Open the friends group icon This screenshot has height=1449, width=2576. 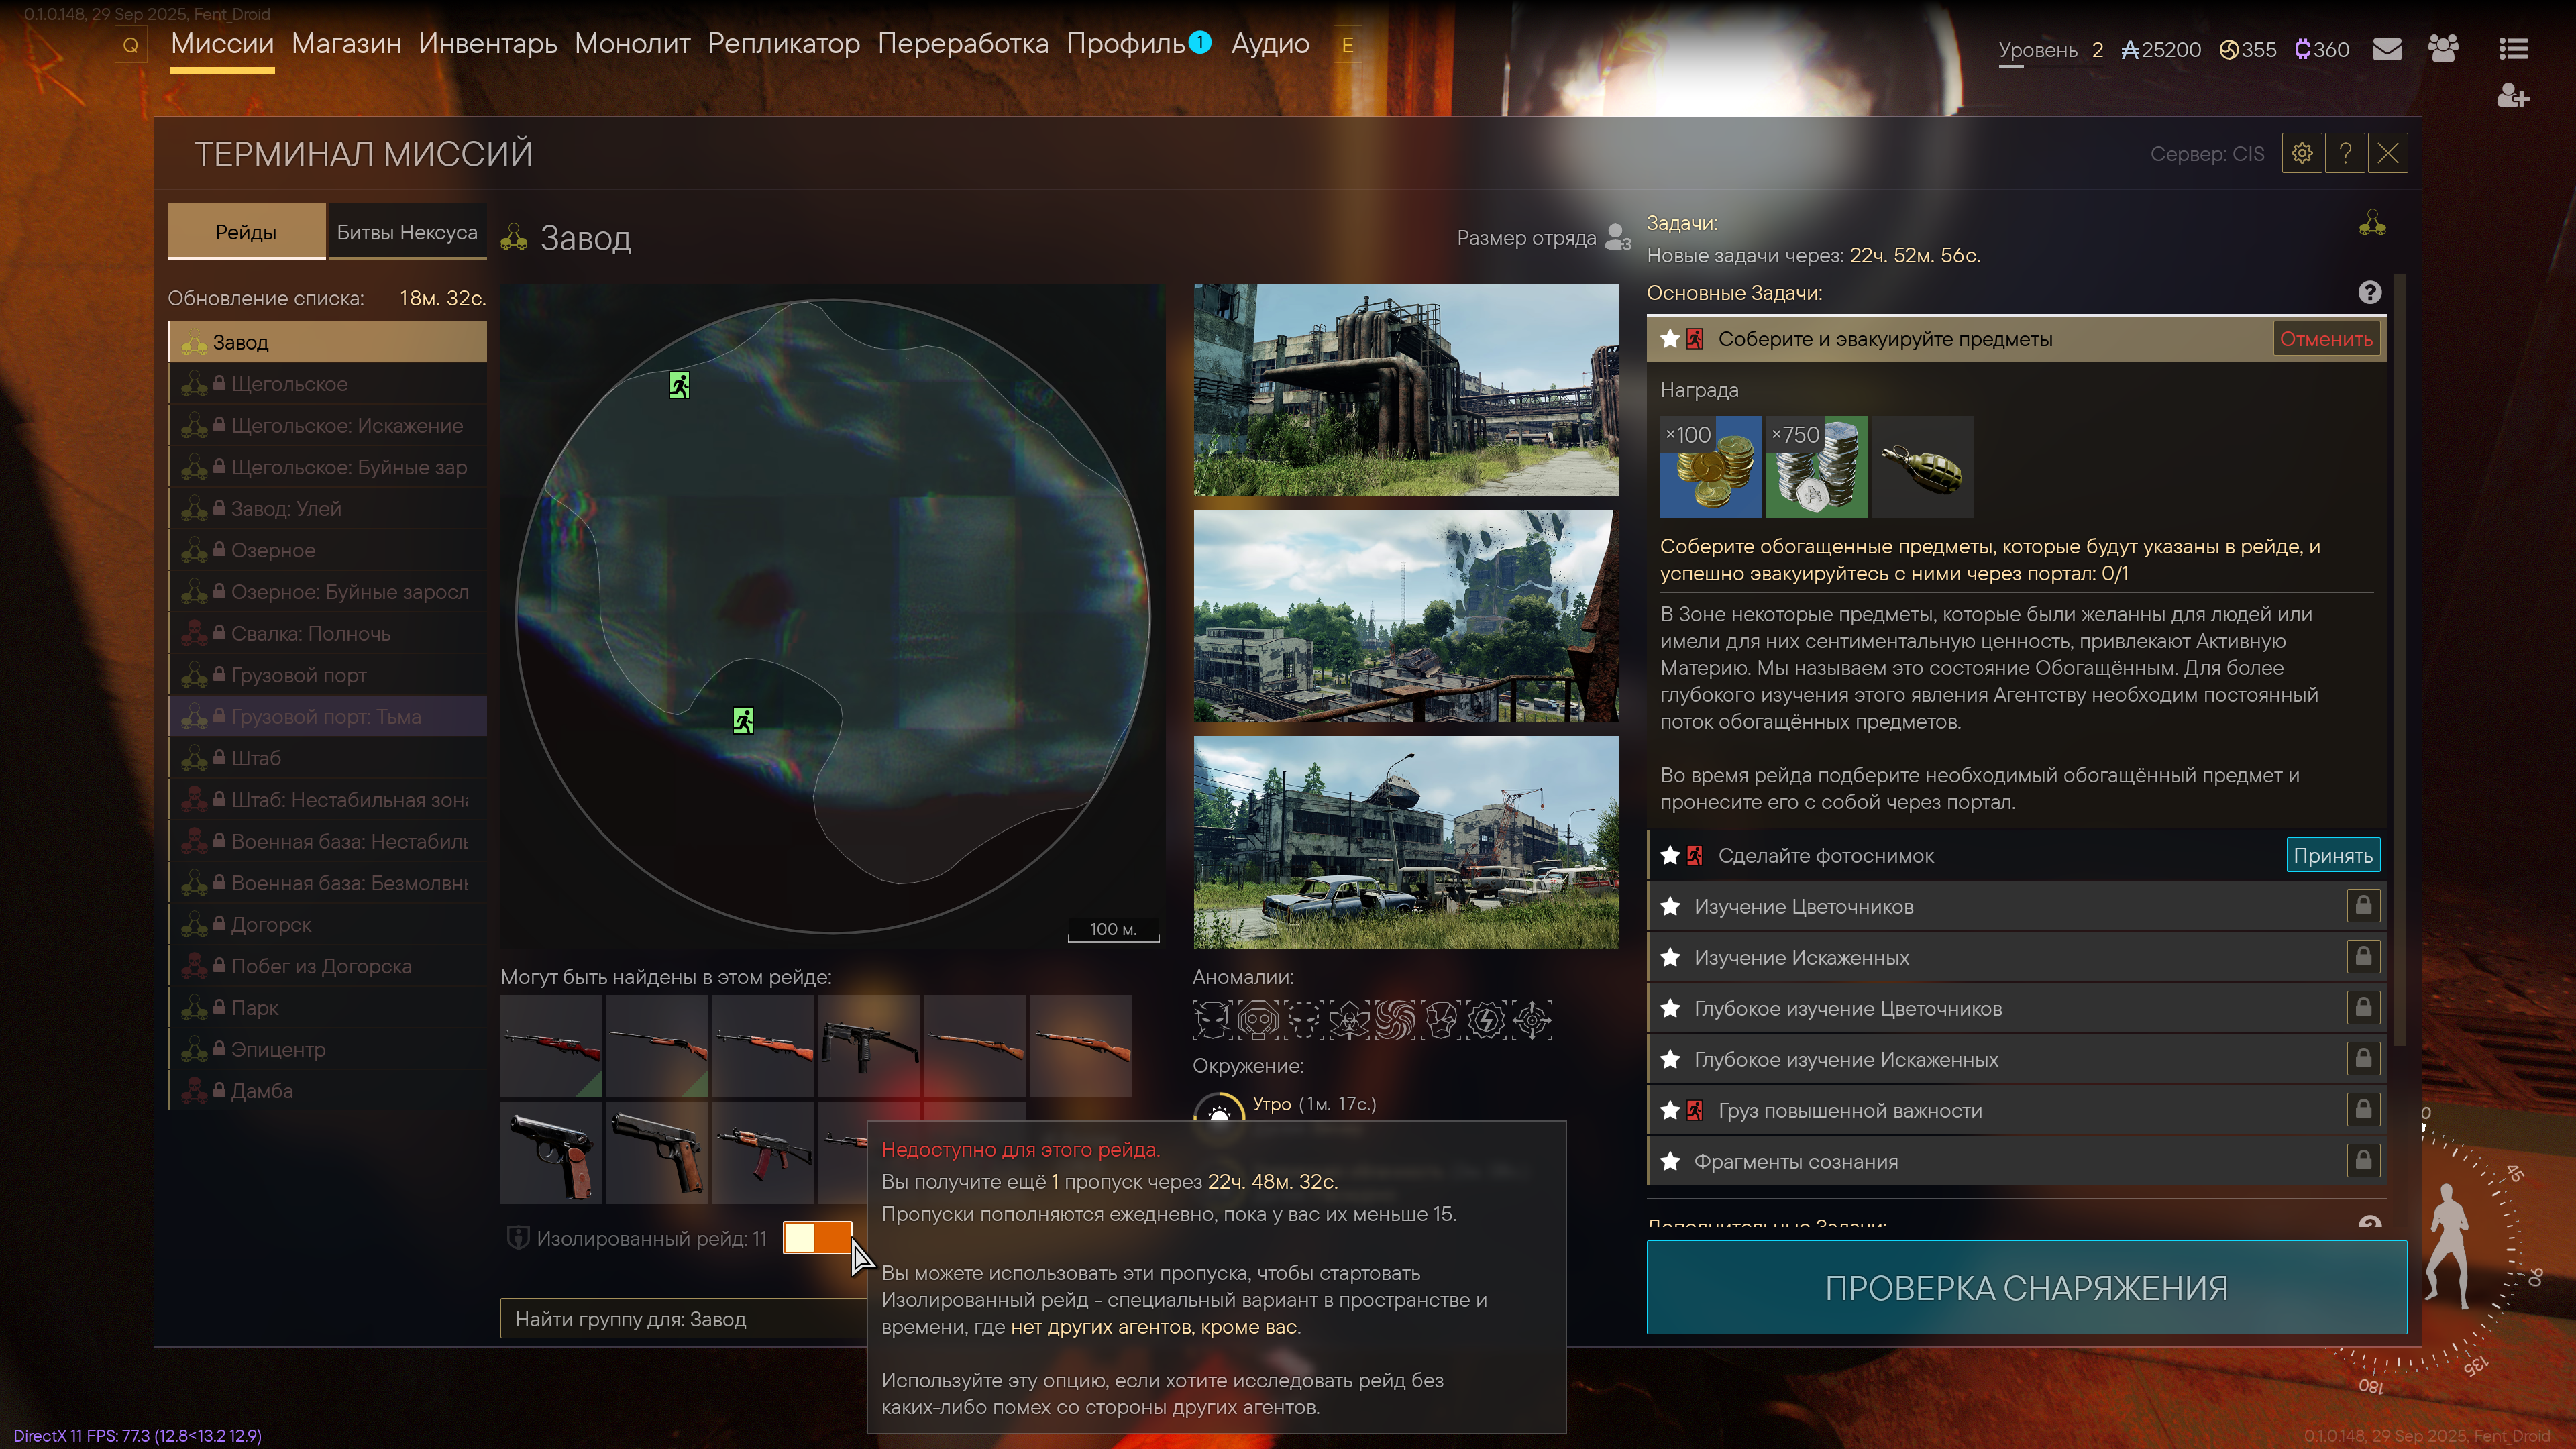click(2442, 49)
